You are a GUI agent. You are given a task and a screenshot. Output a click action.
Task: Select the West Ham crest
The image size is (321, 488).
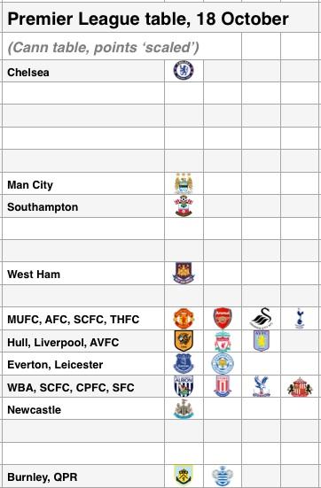pyautogui.click(x=184, y=273)
